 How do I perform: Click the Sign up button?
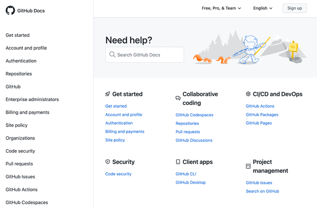pyautogui.click(x=294, y=8)
